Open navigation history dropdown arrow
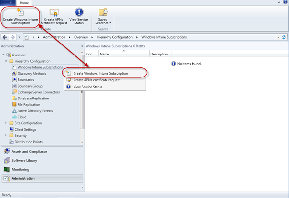The height and width of the screenshot is (198, 289). coord(19,37)
